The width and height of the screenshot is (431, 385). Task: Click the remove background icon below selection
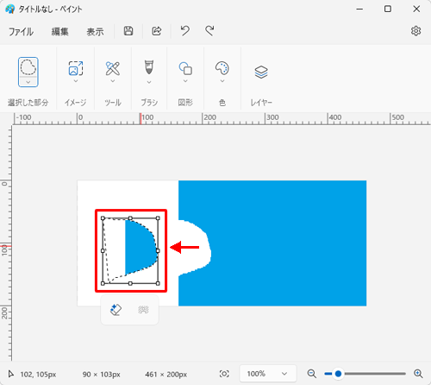point(143,310)
